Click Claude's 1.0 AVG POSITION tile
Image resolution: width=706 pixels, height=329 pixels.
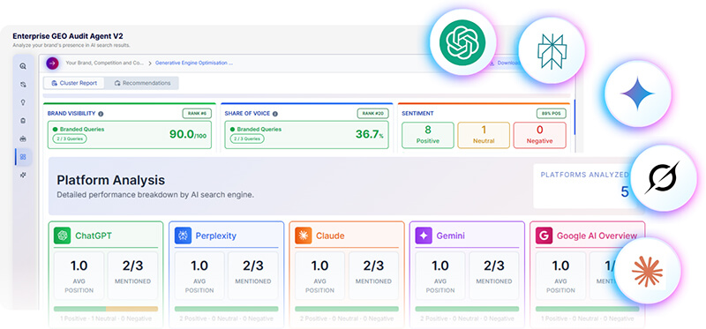tap(319, 275)
